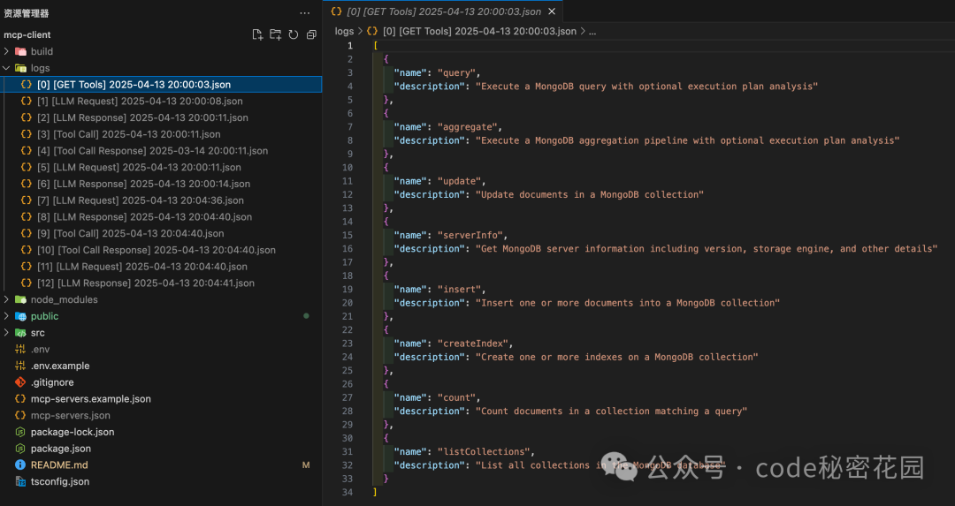Expand the src folder
Image resolution: width=955 pixels, height=506 pixels.
click(6, 333)
